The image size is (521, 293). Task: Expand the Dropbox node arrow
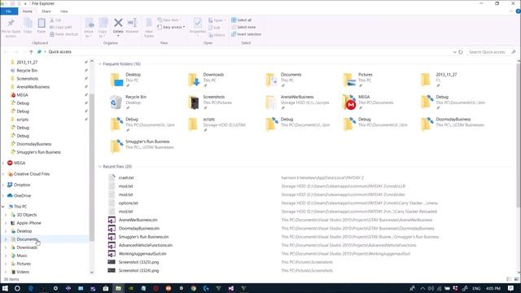pos(3,185)
